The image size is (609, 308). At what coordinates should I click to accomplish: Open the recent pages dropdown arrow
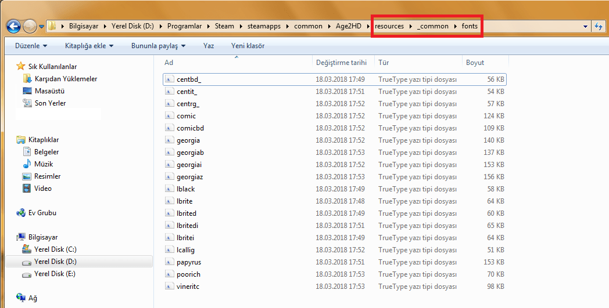42,27
